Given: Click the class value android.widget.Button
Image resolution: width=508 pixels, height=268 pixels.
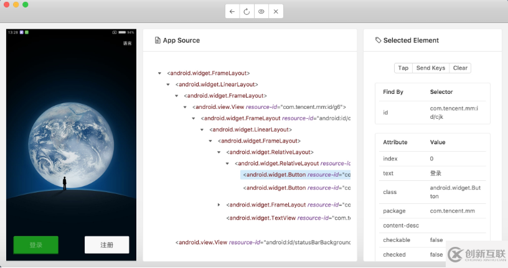Looking at the screenshot, I should pos(455,192).
